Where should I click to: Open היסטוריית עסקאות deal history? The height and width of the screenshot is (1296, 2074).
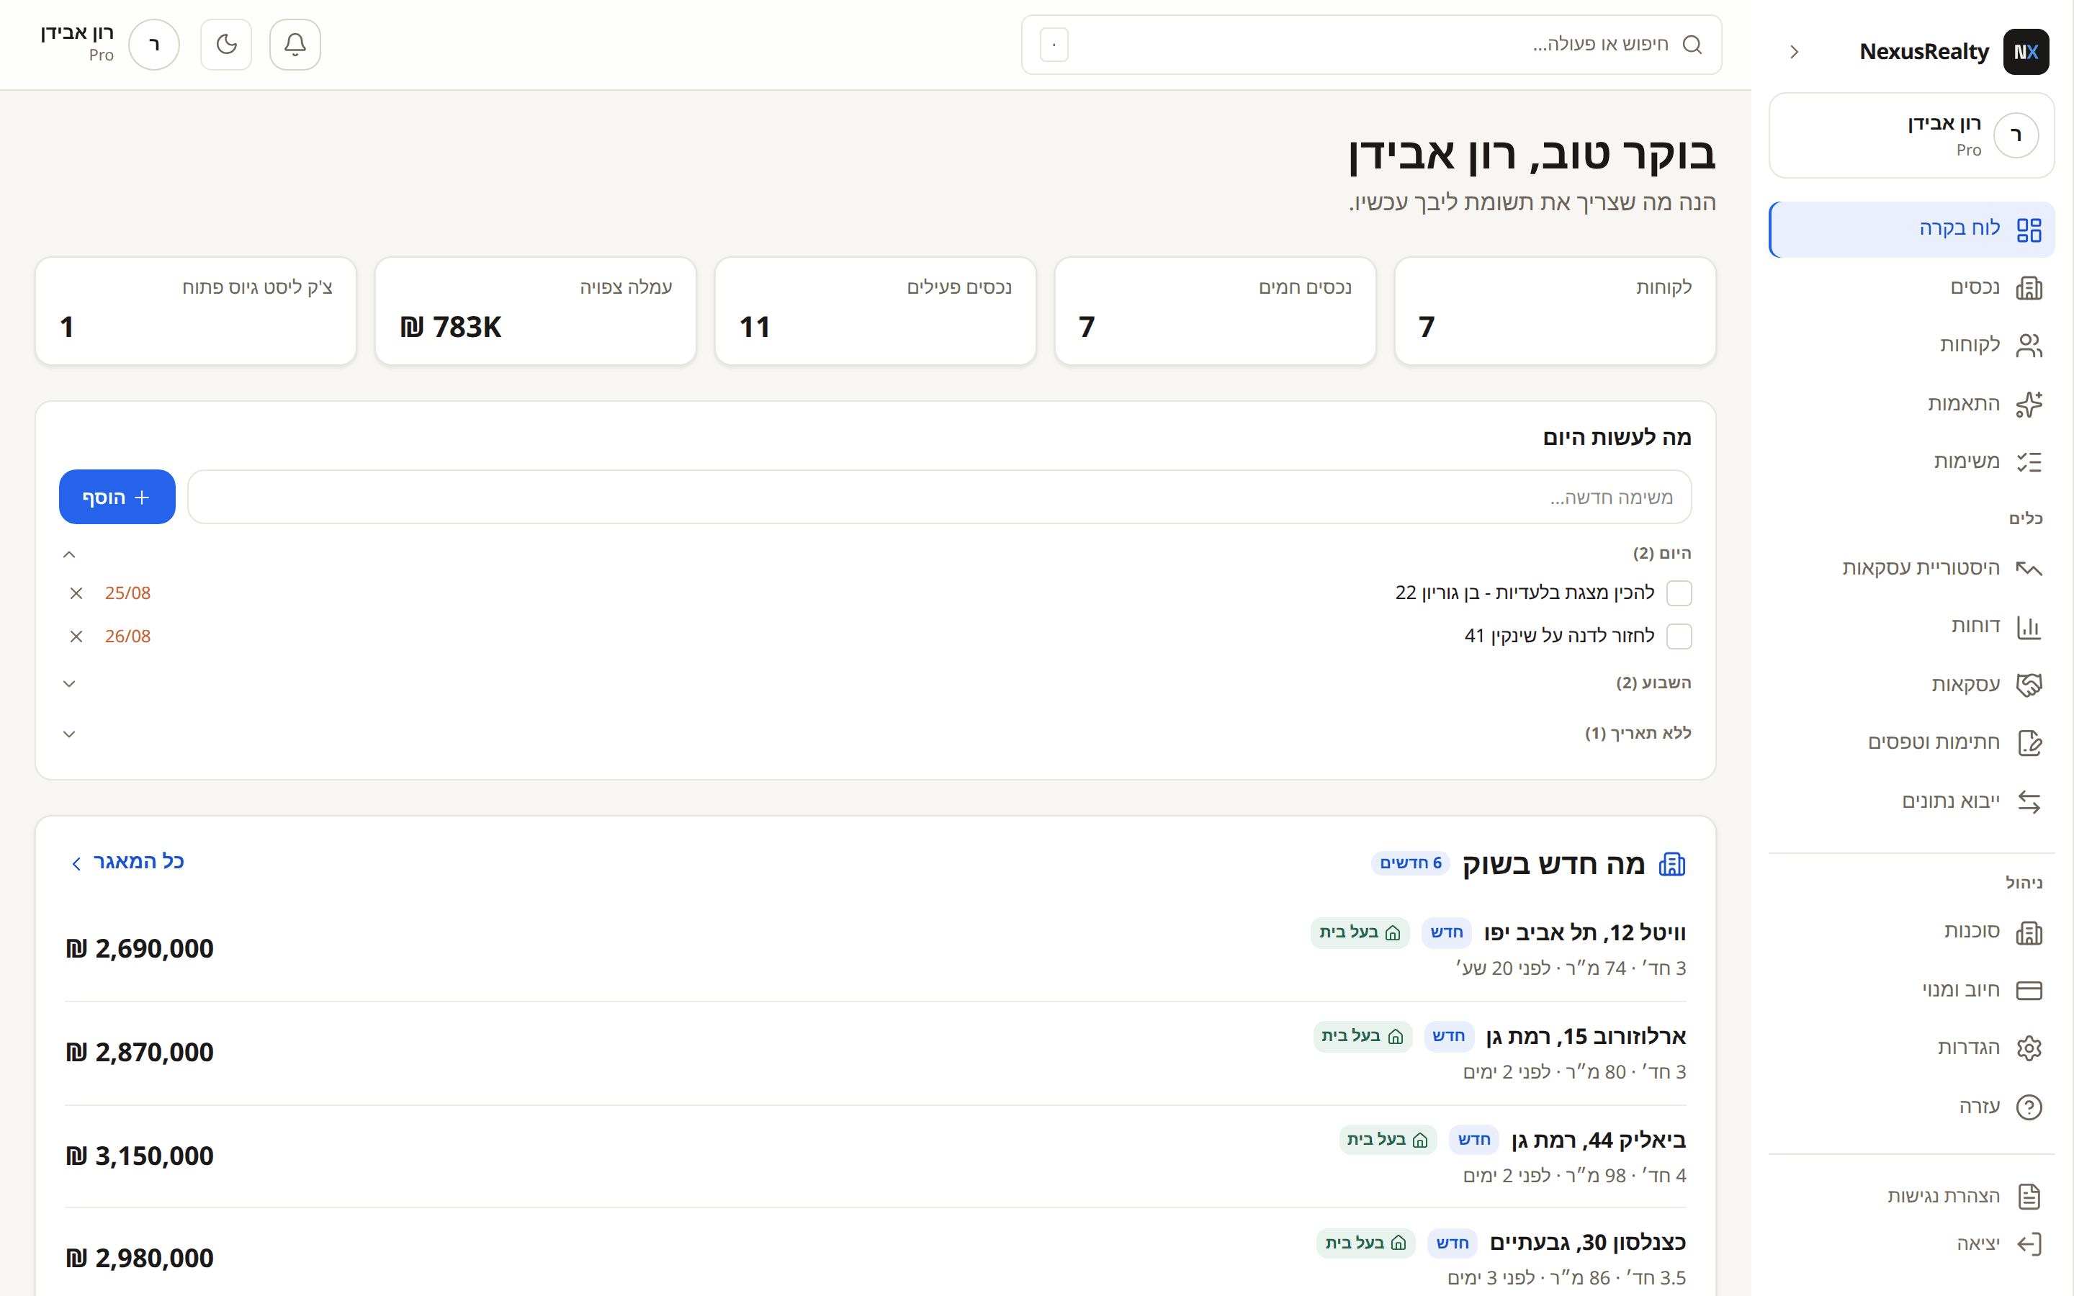click(x=1911, y=568)
